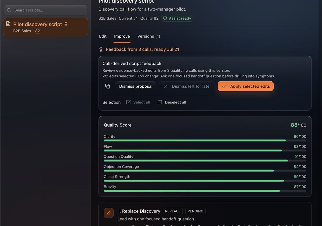Screen dimensions: 322x226
Task: Click the lightbulb icon beside the Feedback from 3 calls text
Action: click(101, 49)
